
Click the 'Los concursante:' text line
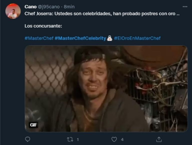click(x=43, y=26)
